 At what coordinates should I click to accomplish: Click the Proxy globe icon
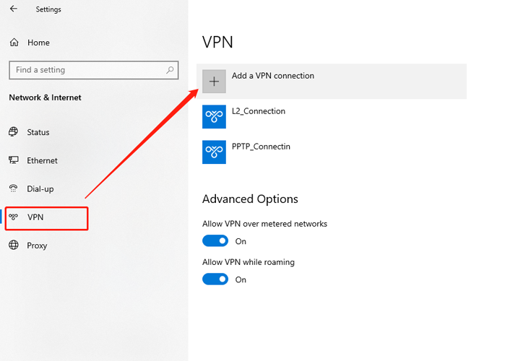tap(14, 245)
